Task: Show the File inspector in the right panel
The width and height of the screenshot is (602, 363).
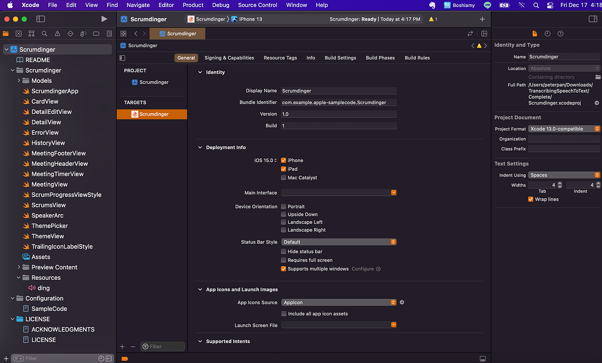Action: 534,34
